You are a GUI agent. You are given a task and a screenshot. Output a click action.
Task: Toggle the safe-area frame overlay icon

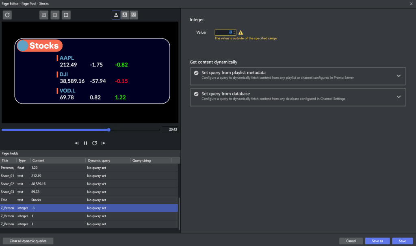tap(55, 15)
